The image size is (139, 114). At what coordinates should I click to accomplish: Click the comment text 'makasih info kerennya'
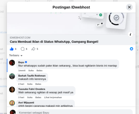(32, 79)
